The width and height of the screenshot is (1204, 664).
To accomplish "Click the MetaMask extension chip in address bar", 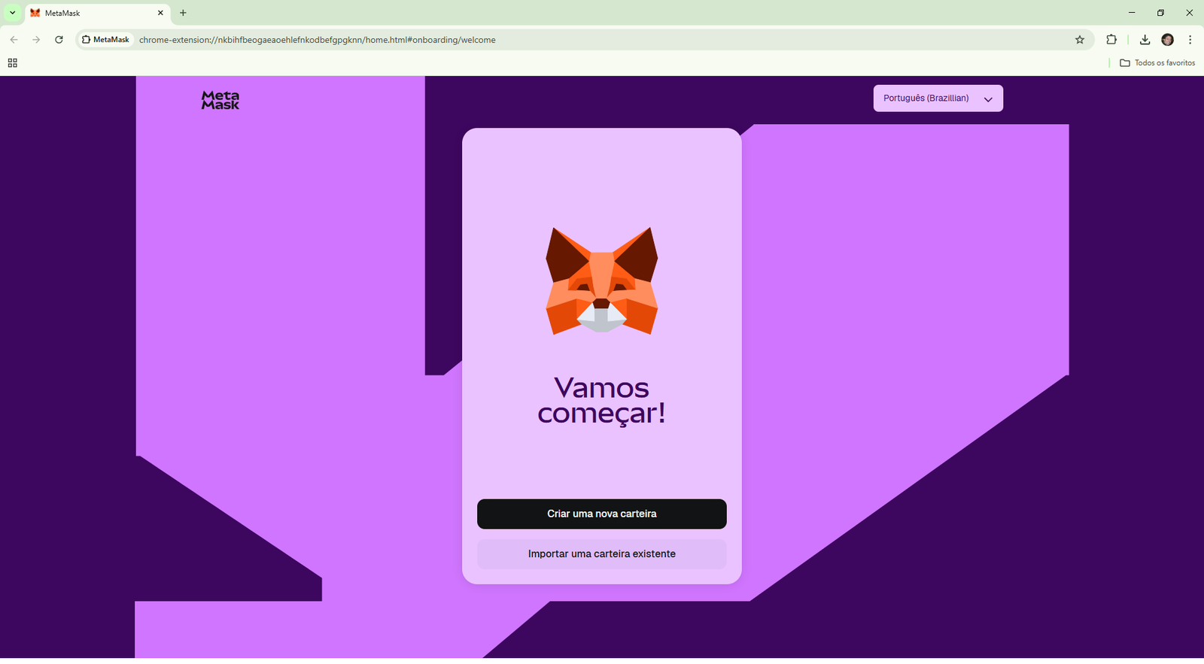I will coord(106,40).
